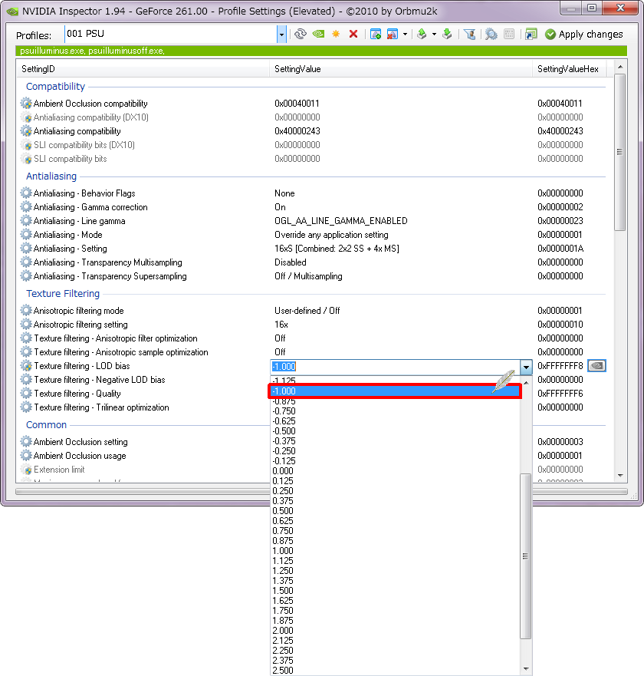
Task: Click gear icon of Antialiasing - Gamma correction
Action: coord(26,207)
